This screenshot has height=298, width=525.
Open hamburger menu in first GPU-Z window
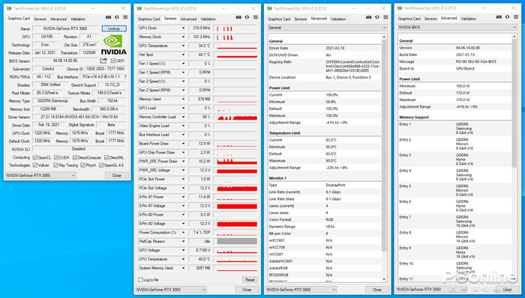[x=125, y=17]
